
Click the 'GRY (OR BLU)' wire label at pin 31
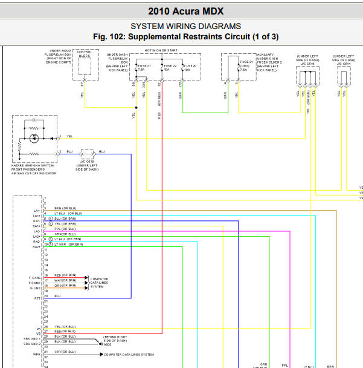65,352
